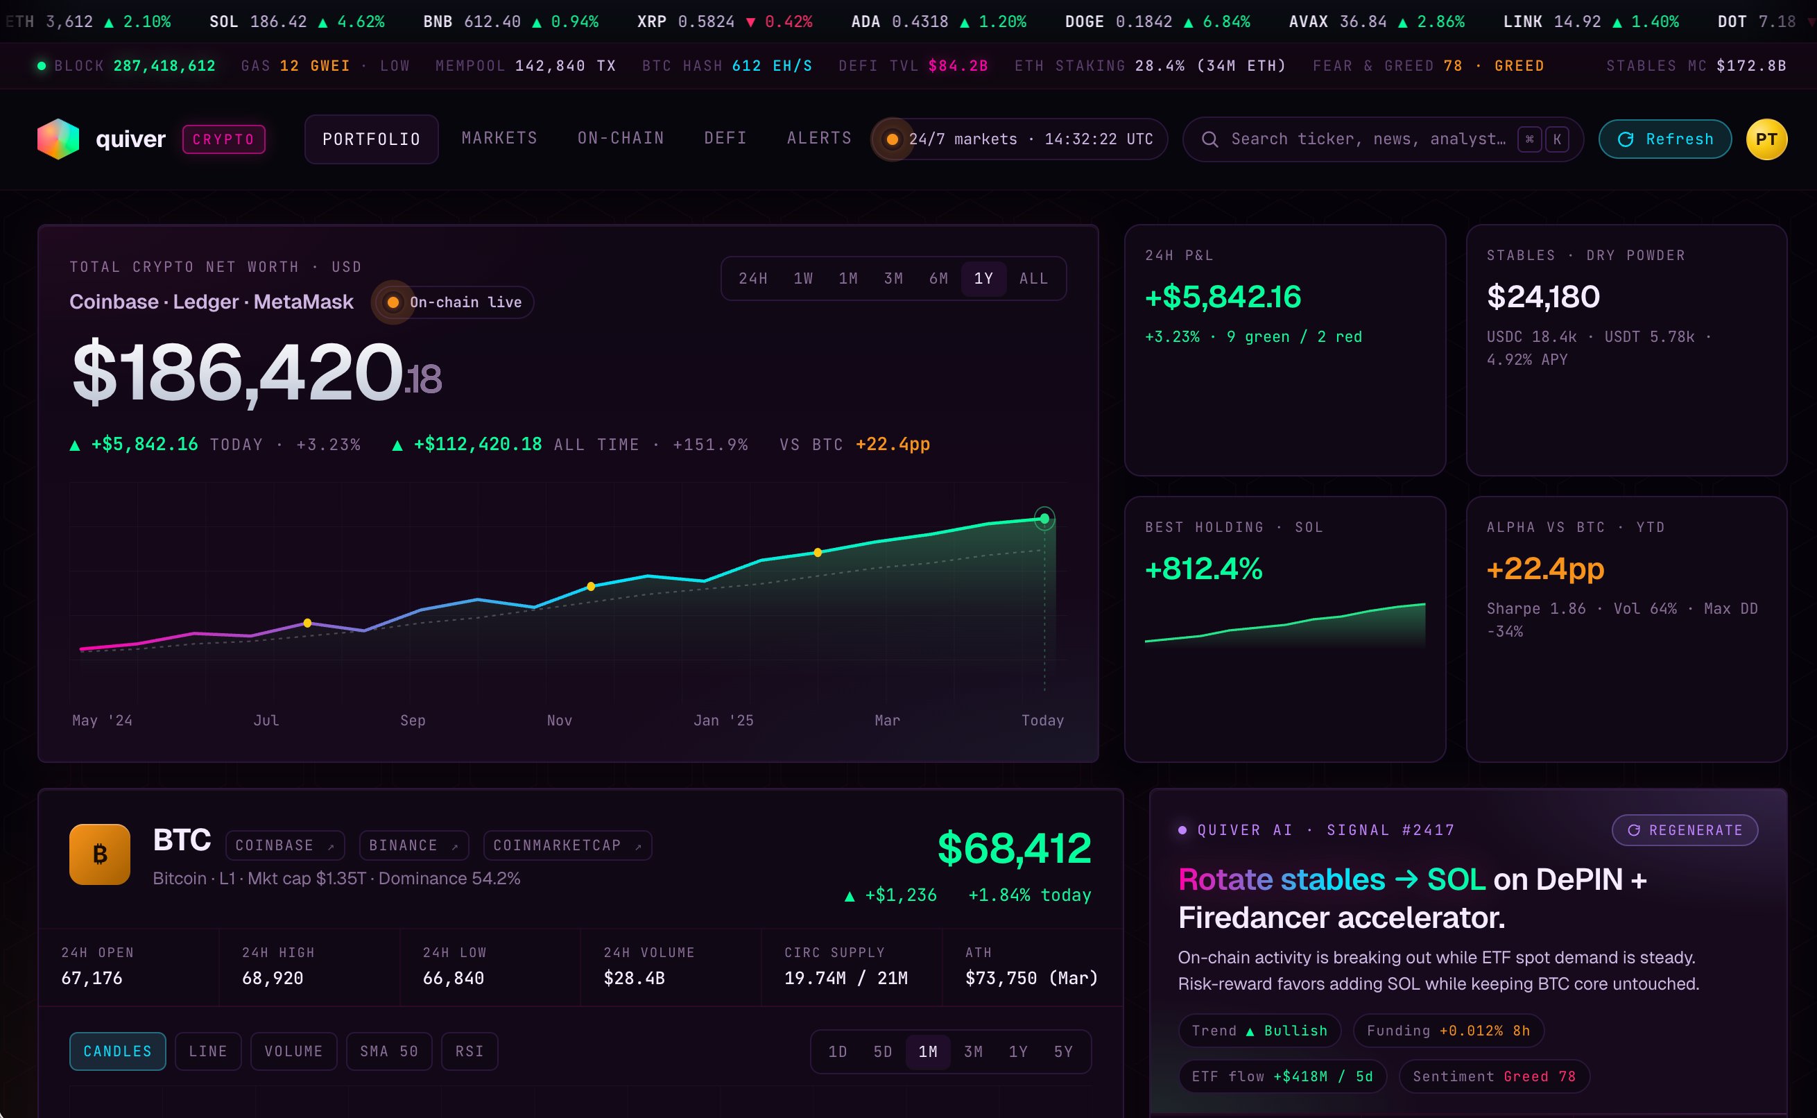Click the Trend Bullish chip
Image resolution: width=1817 pixels, height=1118 pixels.
point(1259,1030)
